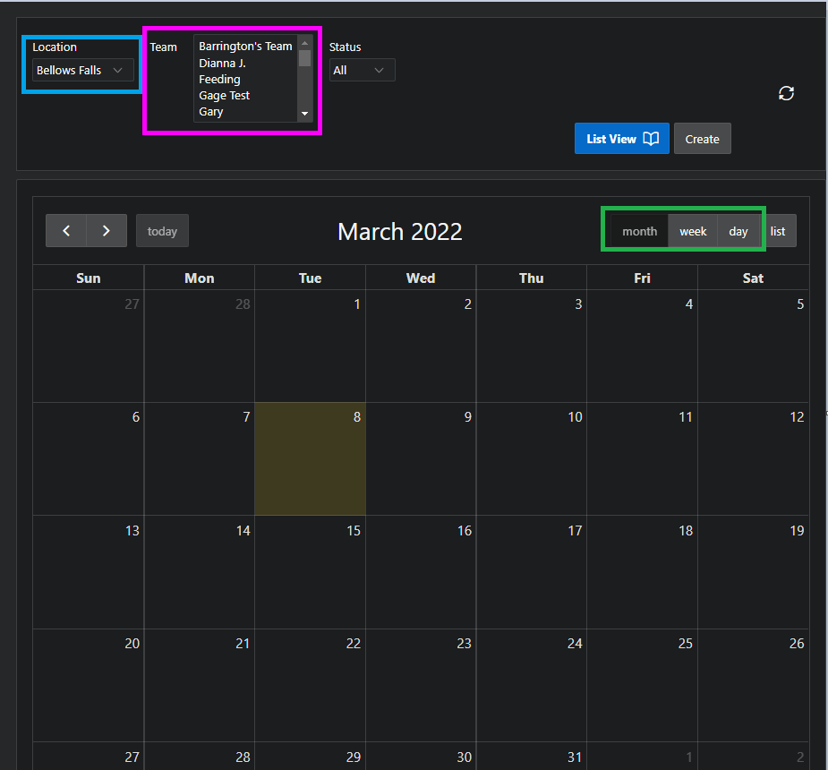Select March 19 on calendar
This screenshot has height=770, width=828.
click(754, 572)
